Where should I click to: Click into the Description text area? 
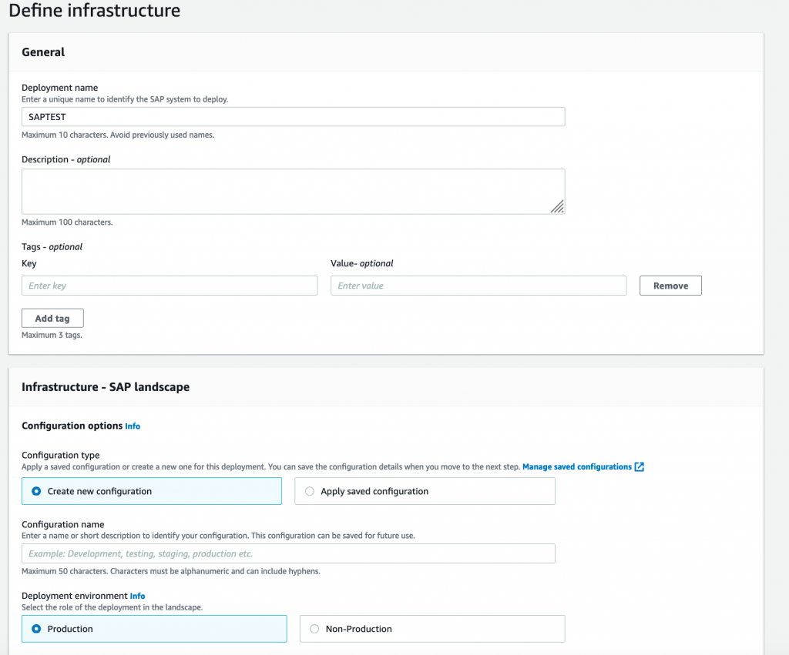click(x=293, y=191)
